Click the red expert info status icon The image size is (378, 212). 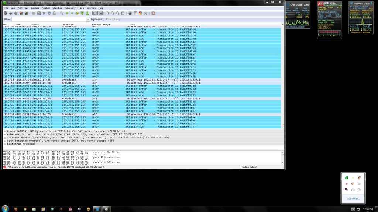click(x=5, y=167)
